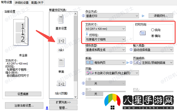Switch to the 常用设置 tab

pyautogui.click(x=7, y=2)
